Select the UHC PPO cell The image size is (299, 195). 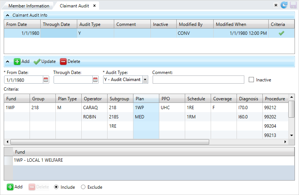[172, 108]
